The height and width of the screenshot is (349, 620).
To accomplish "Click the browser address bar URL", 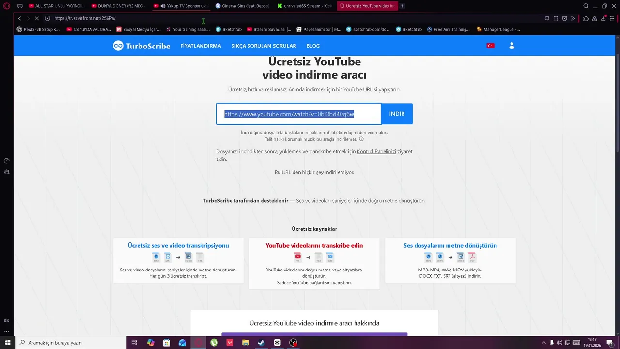I will coord(85,18).
